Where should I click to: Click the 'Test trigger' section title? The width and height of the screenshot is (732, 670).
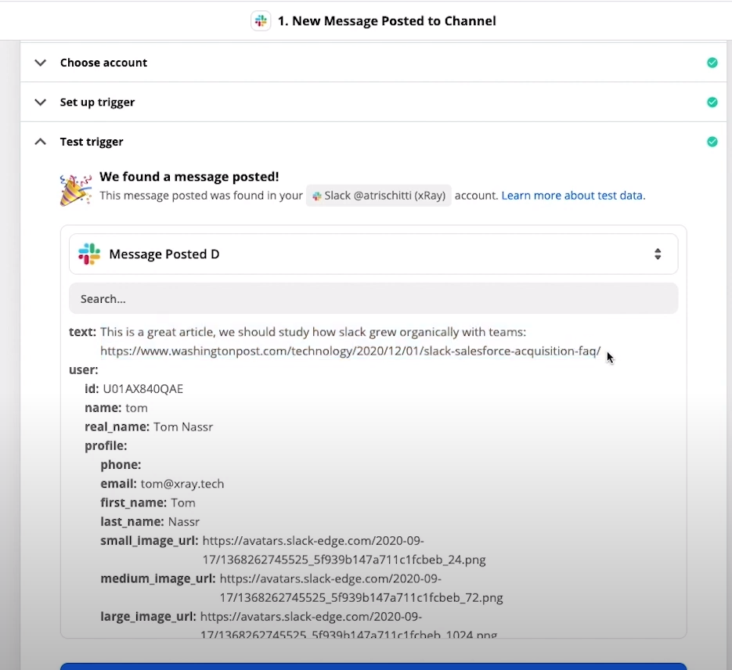click(x=92, y=142)
